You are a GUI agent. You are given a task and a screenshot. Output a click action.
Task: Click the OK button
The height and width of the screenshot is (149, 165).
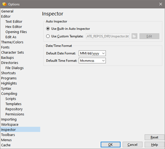[x=111, y=144]
